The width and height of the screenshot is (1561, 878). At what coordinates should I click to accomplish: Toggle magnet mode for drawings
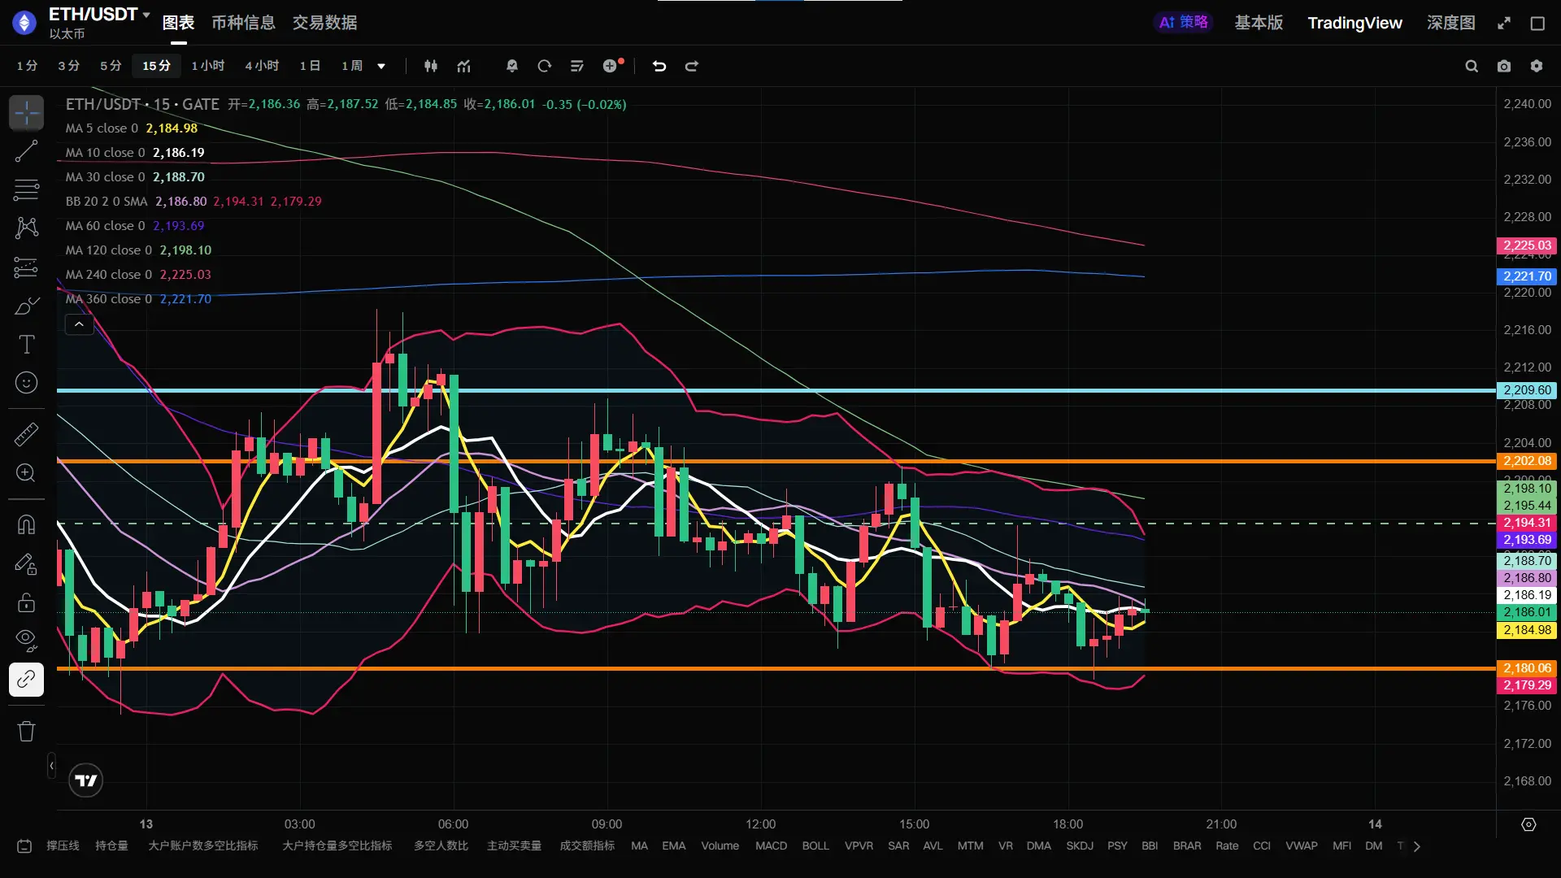coord(26,524)
